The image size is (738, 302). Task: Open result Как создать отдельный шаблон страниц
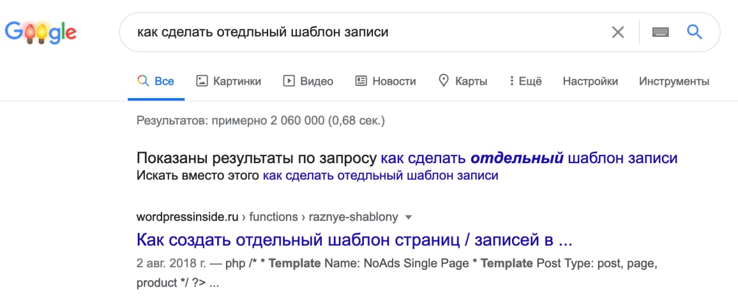[x=354, y=239]
